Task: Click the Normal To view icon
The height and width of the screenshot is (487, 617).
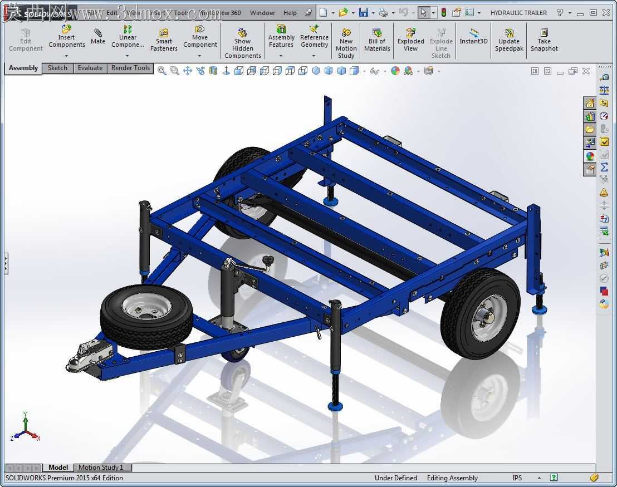Action: click(x=226, y=71)
